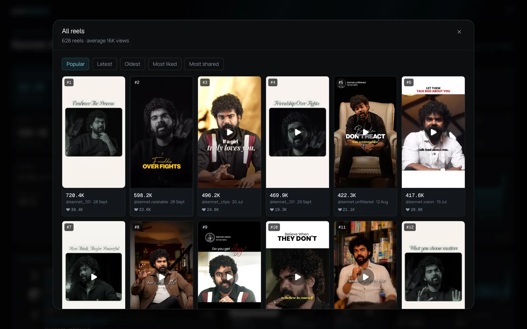Click the #7 rank badge
The image size is (527, 329).
[69, 227]
